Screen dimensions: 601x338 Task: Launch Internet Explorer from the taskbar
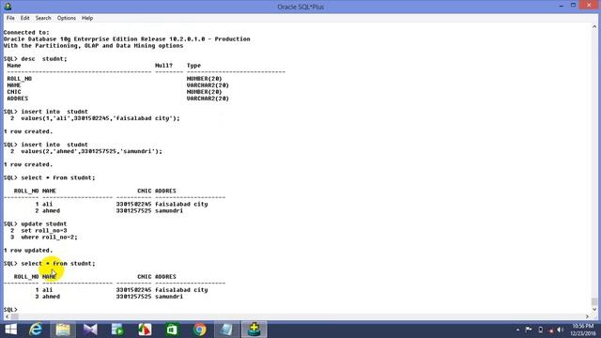[x=36, y=330]
